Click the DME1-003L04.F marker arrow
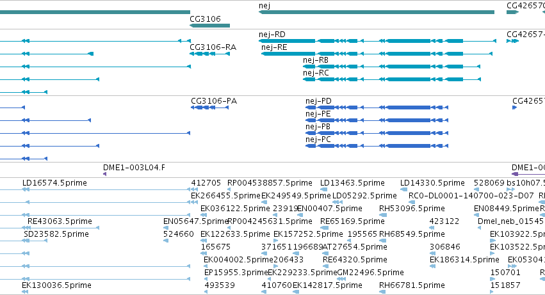The height and width of the screenshot is (295, 545). 104,173
